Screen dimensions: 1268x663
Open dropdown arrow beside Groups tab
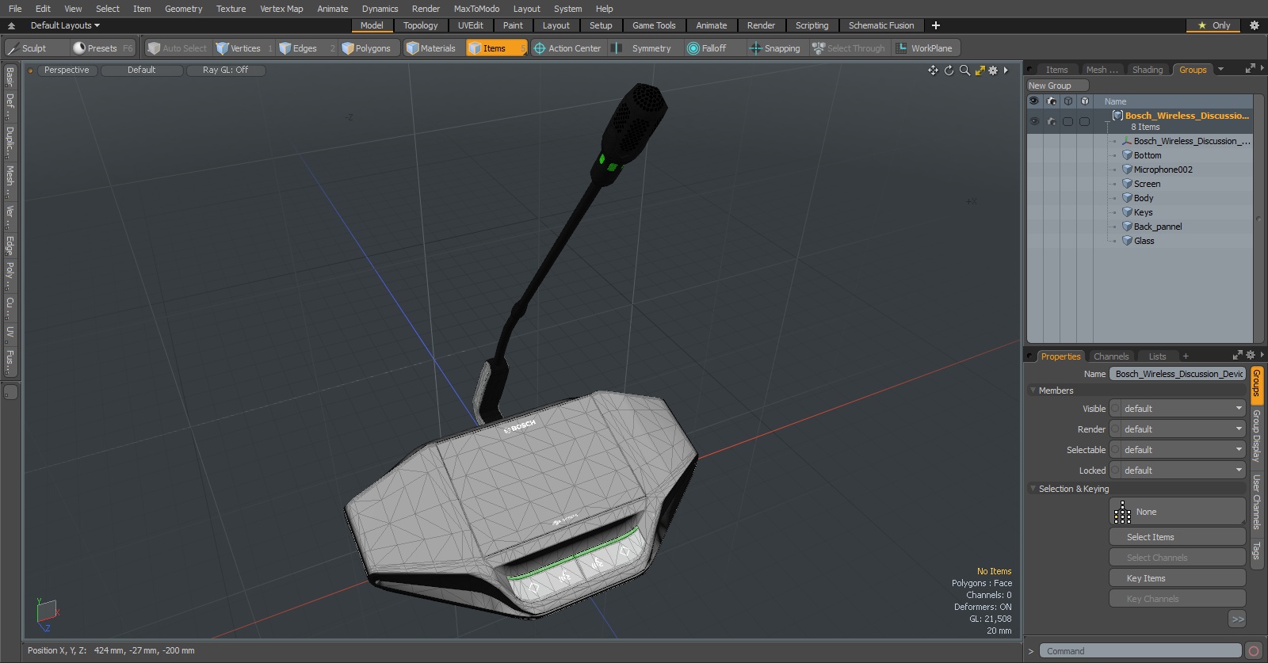[x=1220, y=70]
